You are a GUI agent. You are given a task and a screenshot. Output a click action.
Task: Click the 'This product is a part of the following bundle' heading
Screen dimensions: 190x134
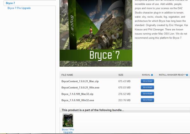point(93,110)
